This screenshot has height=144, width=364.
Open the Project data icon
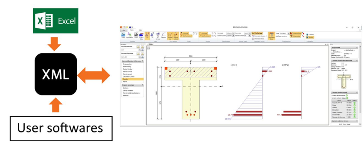(x=141, y=36)
